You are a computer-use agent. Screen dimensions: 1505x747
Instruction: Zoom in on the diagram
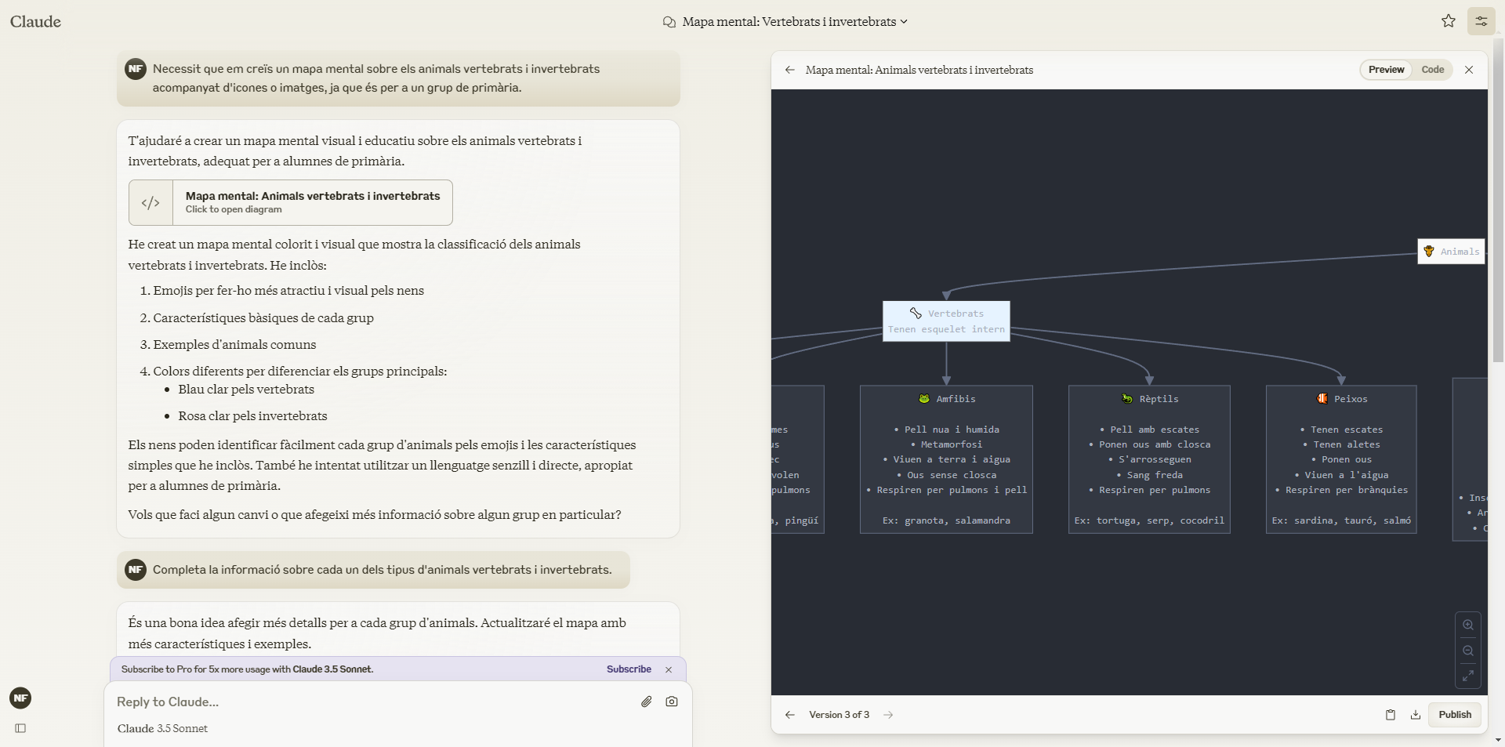(x=1468, y=625)
